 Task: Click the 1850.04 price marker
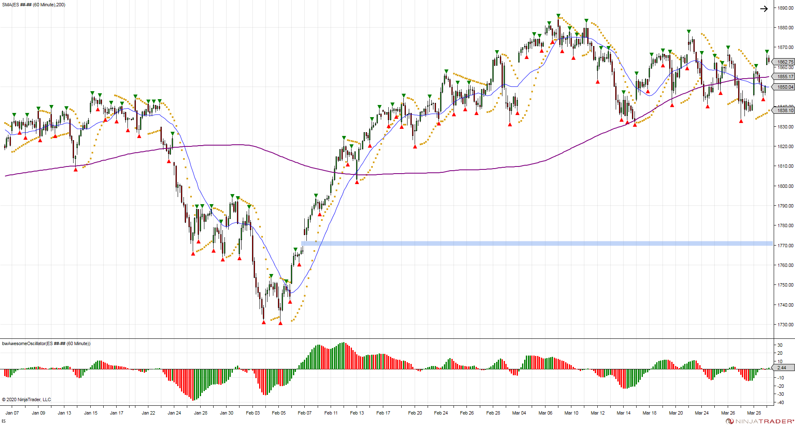(784, 87)
